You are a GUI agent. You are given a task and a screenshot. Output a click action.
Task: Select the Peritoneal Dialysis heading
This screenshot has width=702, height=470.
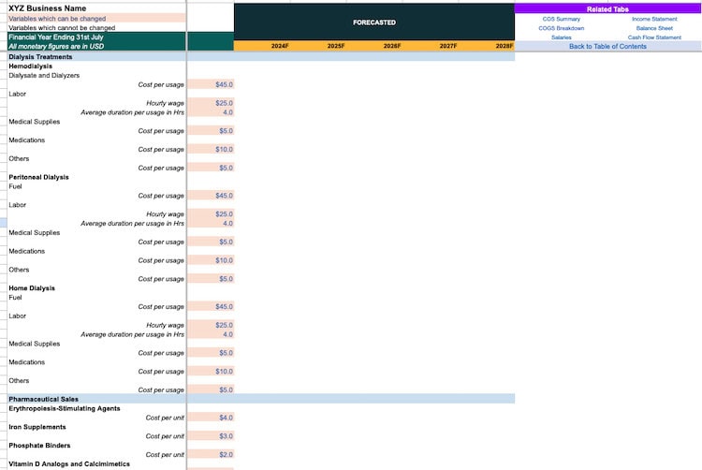[x=38, y=177]
